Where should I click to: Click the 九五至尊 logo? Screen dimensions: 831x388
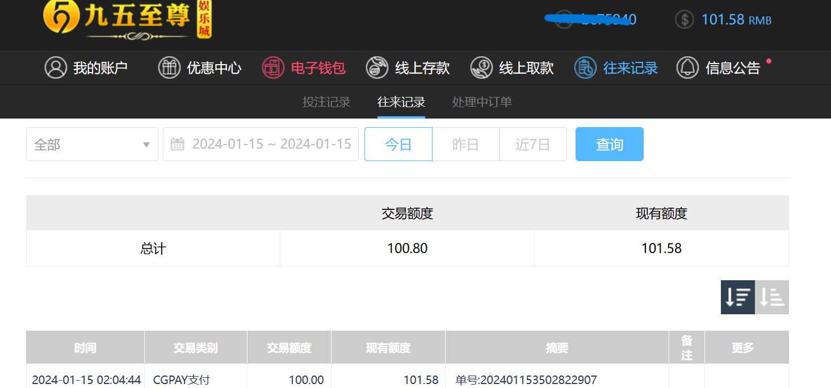tap(127, 20)
